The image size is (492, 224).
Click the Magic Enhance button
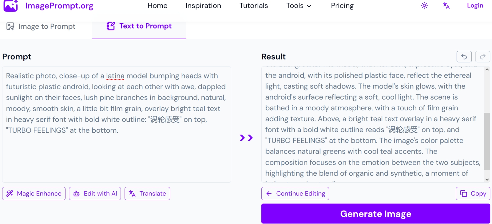click(34, 194)
